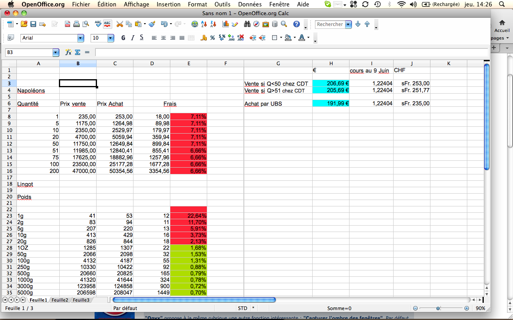Open Find & Replace binoculars
Screen dimensions: 513x320
(247, 24)
